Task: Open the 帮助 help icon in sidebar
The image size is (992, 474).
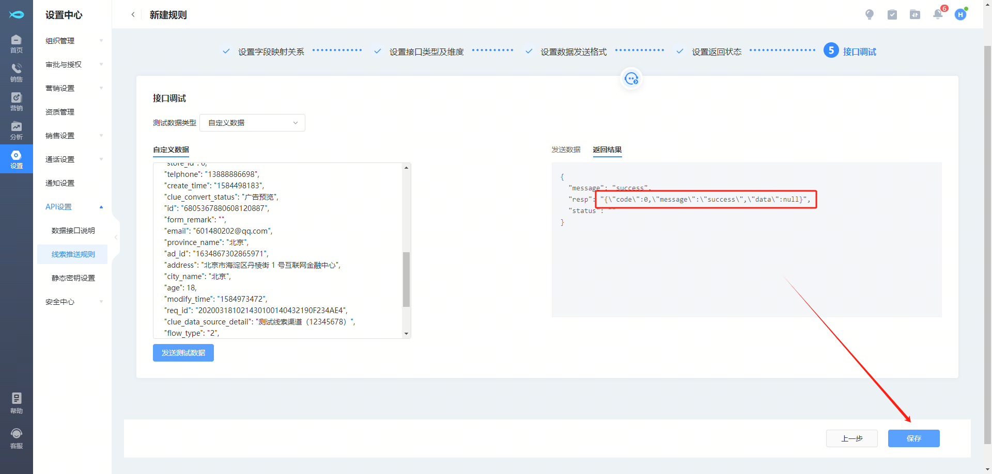Action: pyautogui.click(x=16, y=403)
